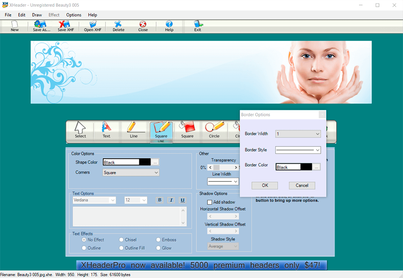Open the Verdana font dropdown
The width and height of the screenshot is (403, 278).
coord(94,200)
